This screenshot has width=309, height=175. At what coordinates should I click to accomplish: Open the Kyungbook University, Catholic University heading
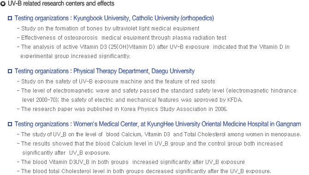[x=114, y=18]
